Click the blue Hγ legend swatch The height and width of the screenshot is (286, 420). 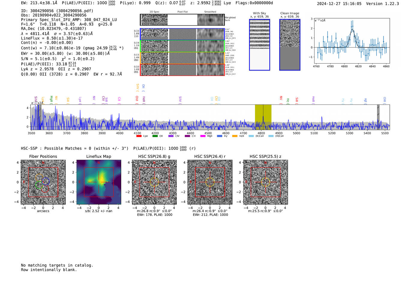tap(220, 136)
